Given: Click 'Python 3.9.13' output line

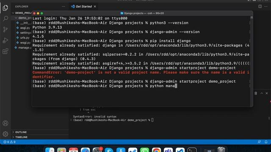Looking at the screenshot, I should click(47, 27).
